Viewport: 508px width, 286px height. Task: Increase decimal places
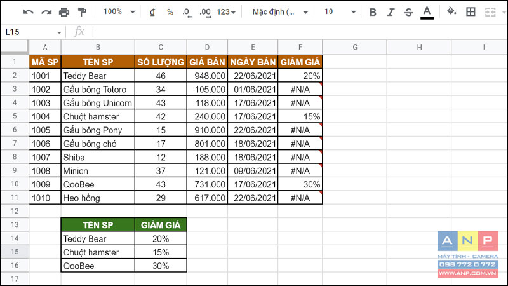(205, 12)
